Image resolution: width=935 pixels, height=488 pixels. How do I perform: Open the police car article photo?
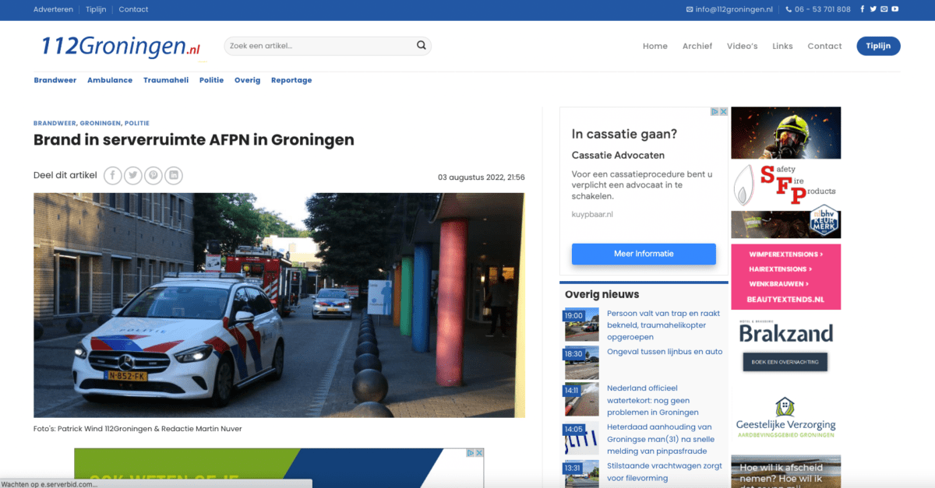(279, 305)
